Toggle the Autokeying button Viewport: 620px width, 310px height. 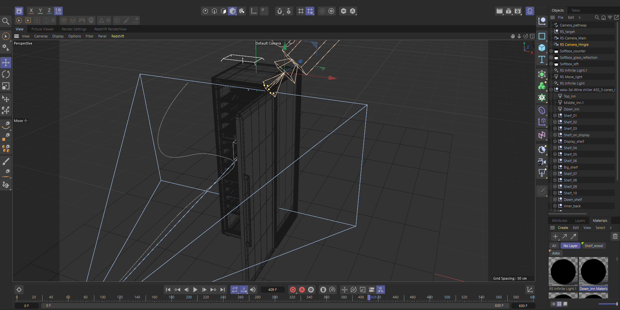302,290
